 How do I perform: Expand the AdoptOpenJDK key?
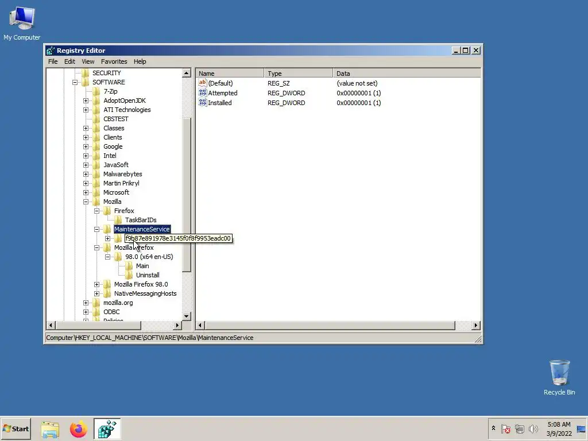pyautogui.click(x=86, y=100)
